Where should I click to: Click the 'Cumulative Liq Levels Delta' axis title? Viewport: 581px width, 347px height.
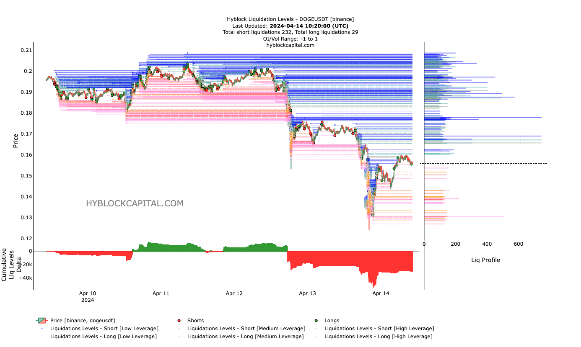coord(11,265)
